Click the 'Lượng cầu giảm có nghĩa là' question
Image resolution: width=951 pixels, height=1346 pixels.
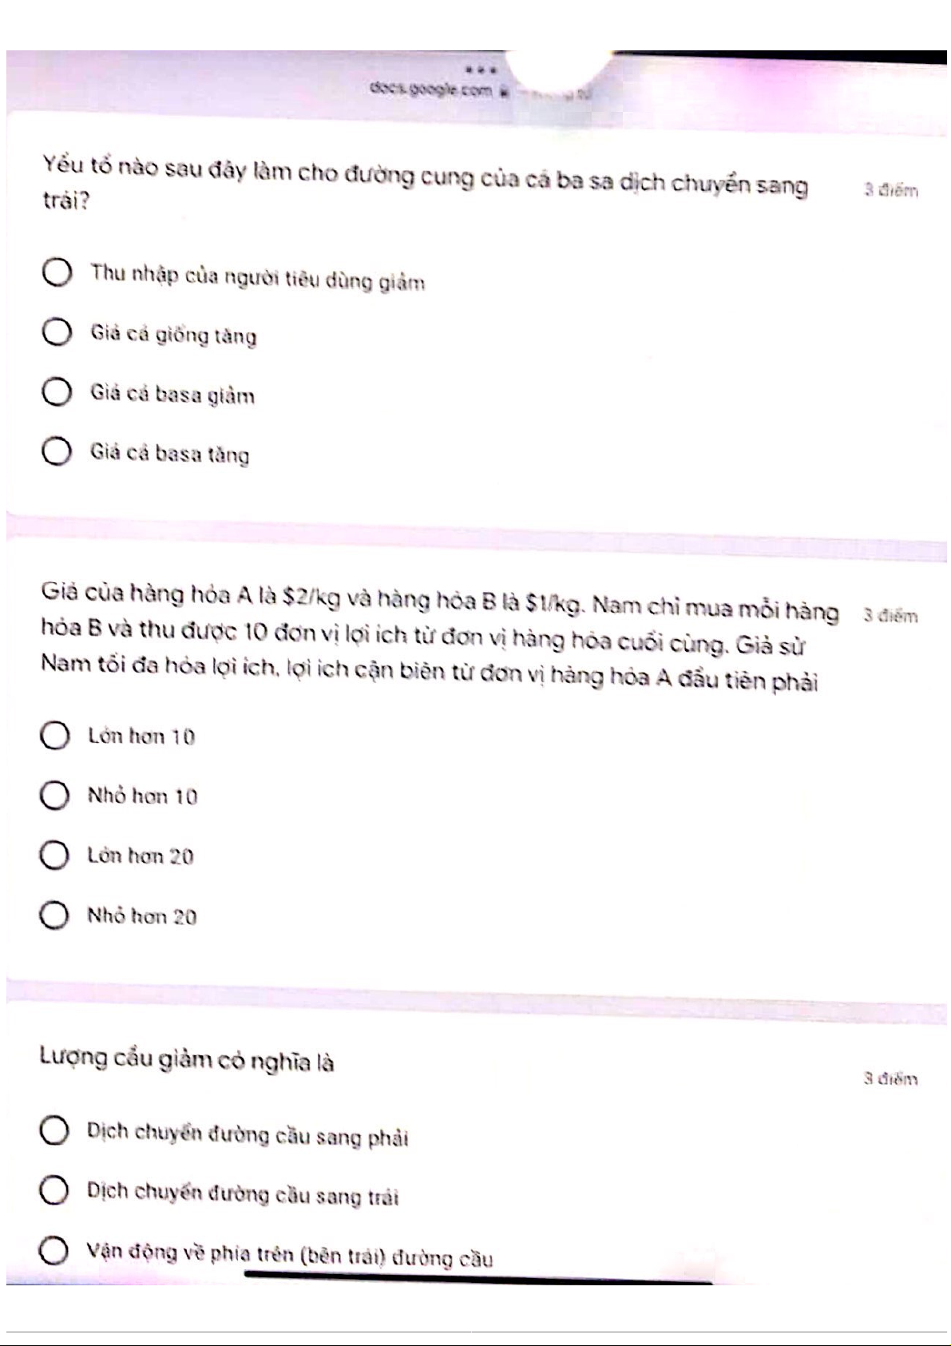tap(187, 1059)
